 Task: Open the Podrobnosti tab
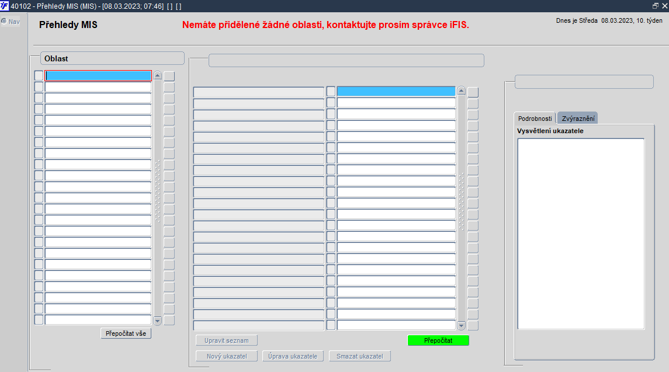tap(535, 118)
